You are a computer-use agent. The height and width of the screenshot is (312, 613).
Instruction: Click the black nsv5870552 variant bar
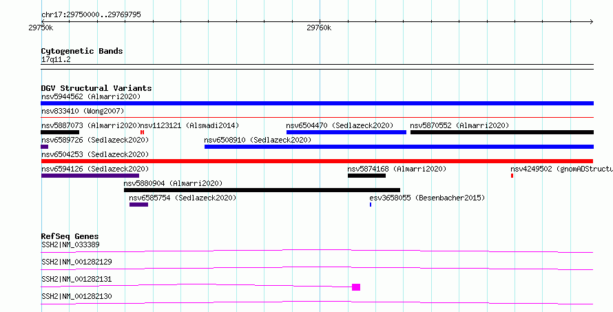(502, 132)
